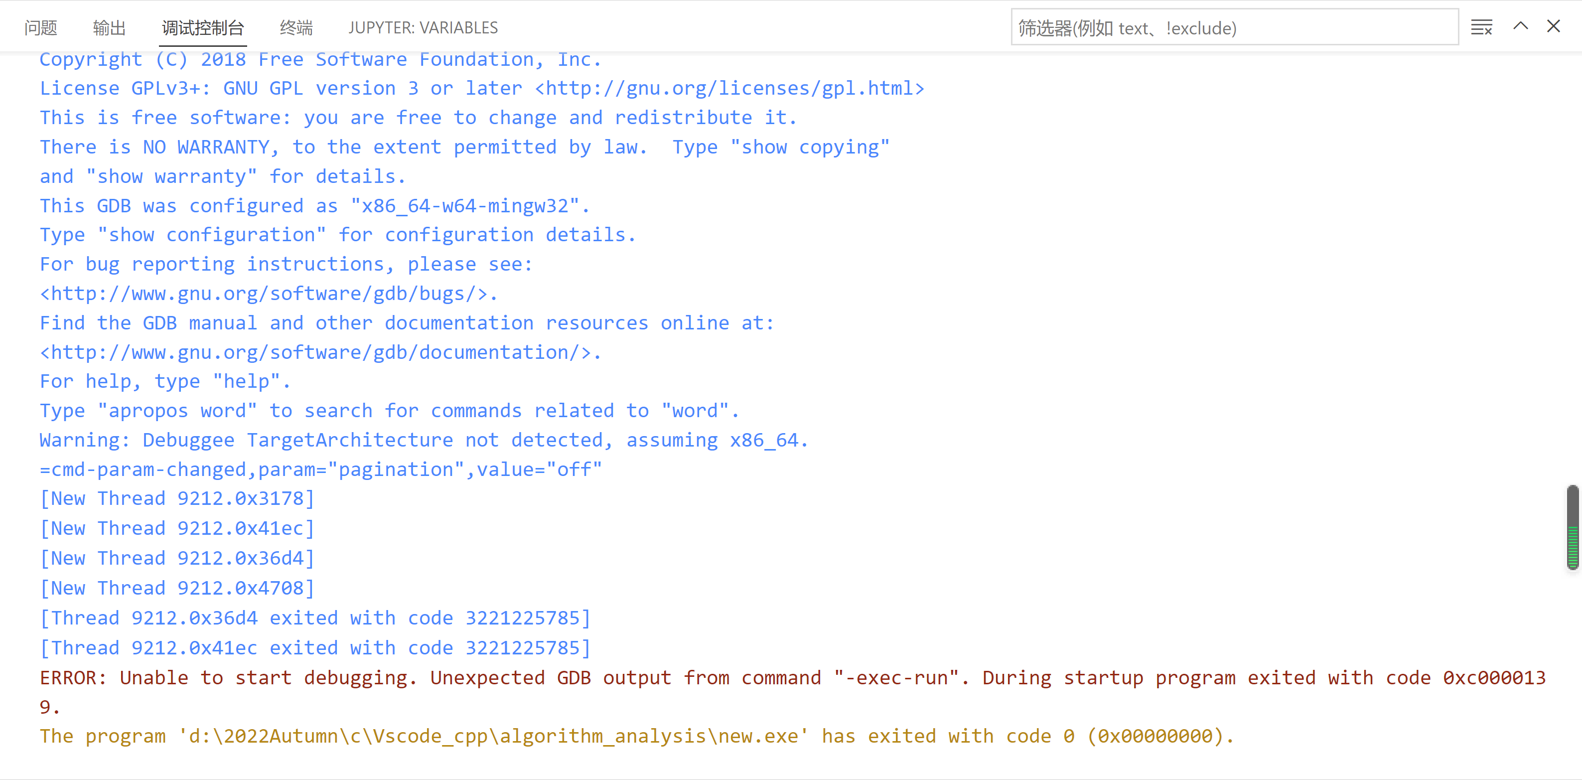Open the JUPYTER: VARIABLES tab
The width and height of the screenshot is (1582, 780).
coord(423,27)
